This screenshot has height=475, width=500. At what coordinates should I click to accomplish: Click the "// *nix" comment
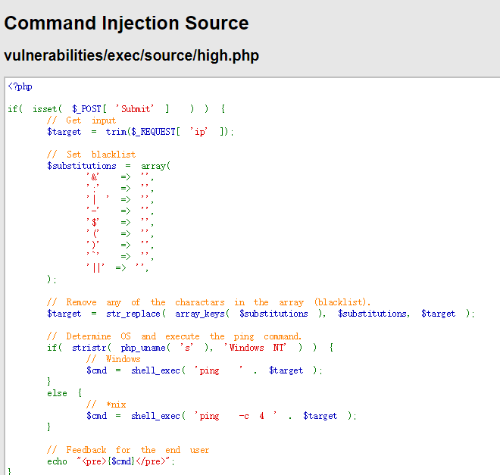pyautogui.click(x=106, y=405)
